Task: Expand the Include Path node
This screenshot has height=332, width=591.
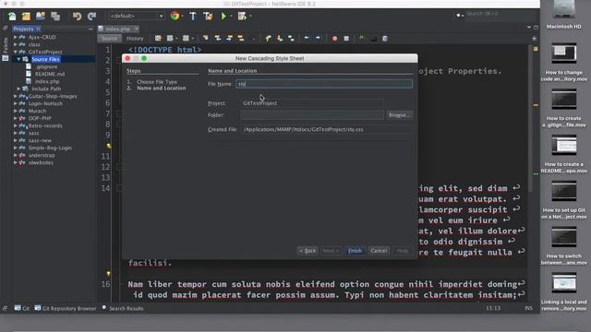Action: pyautogui.click(x=18, y=89)
